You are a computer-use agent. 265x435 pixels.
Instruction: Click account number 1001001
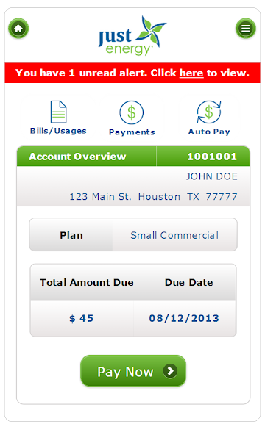212,157
